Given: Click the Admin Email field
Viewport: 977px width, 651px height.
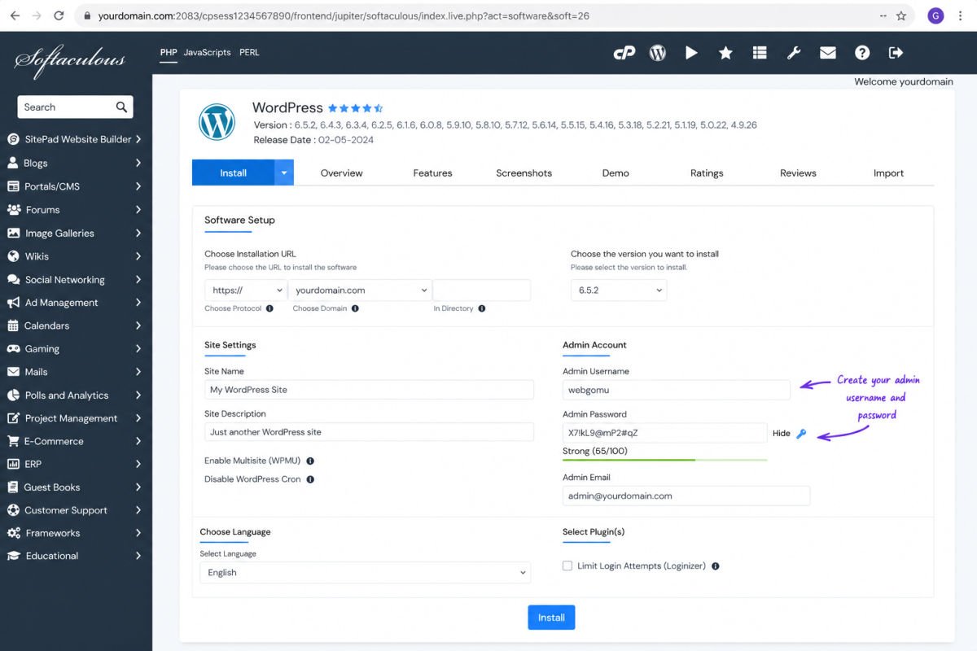Looking at the screenshot, I should [686, 496].
